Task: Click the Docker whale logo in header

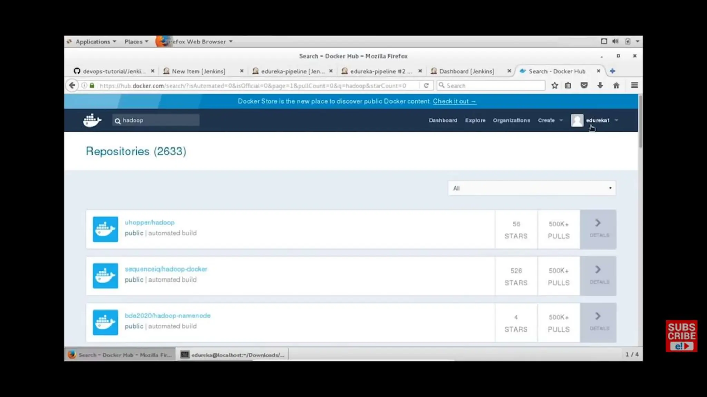Action: [x=92, y=120]
